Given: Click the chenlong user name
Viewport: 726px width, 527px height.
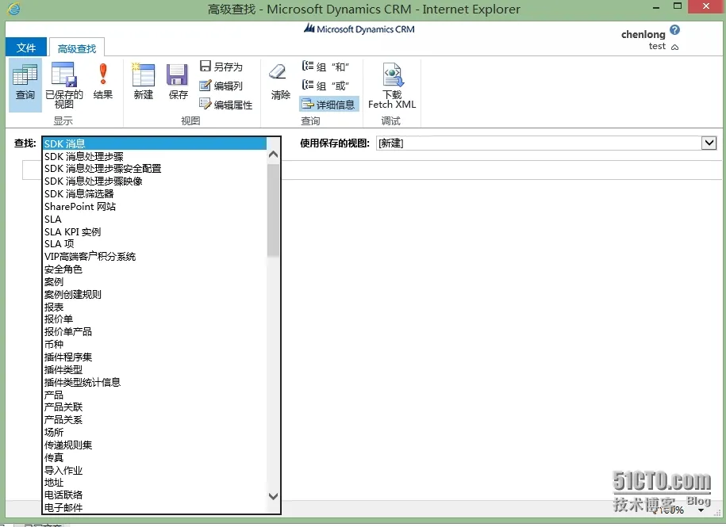Looking at the screenshot, I should 643,34.
